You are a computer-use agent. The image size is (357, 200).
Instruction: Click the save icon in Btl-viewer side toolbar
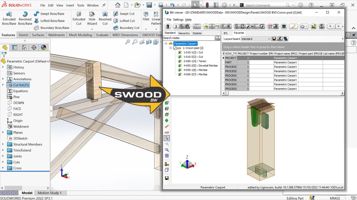pyautogui.click(x=167, y=178)
